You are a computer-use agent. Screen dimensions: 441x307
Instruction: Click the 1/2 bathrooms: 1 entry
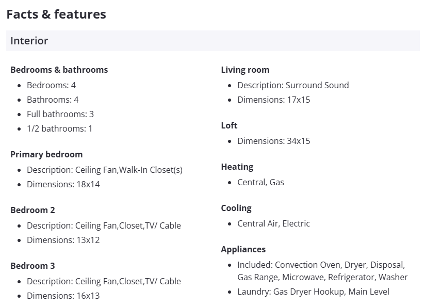[59, 128]
